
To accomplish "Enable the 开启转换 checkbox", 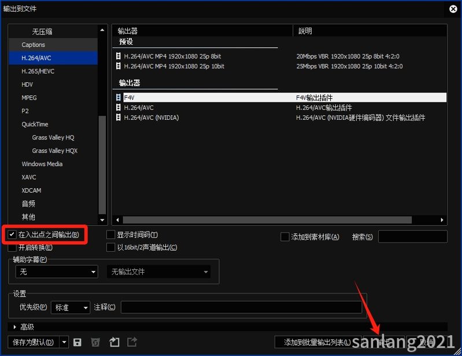I will click(12, 247).
